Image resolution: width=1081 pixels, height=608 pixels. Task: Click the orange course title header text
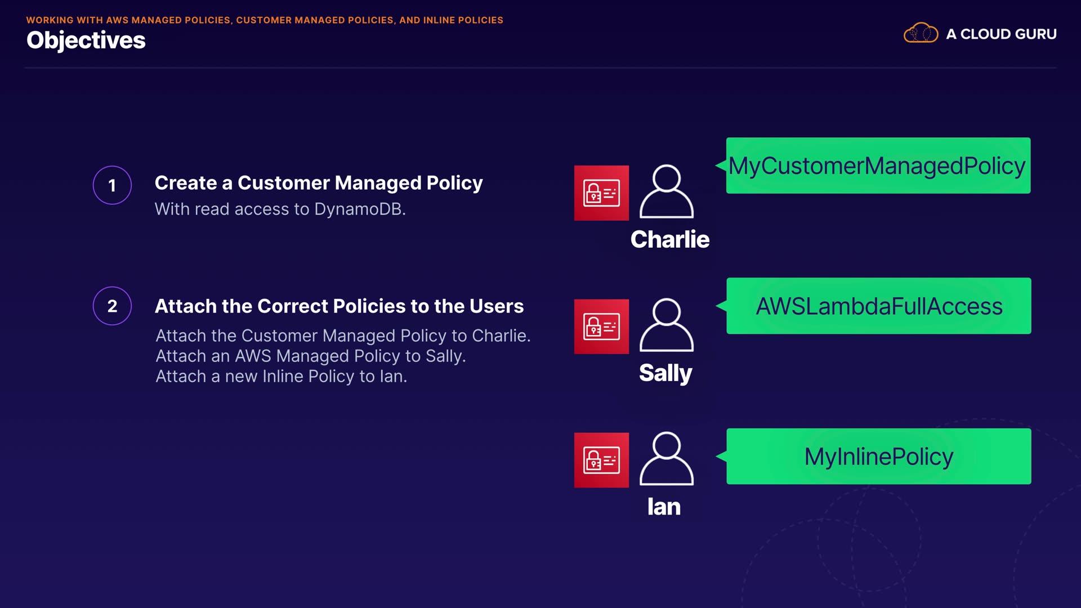point(265,20)
